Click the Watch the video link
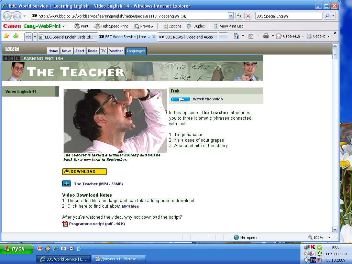Viewport: 352px width, 264px height. coord(208,99)
